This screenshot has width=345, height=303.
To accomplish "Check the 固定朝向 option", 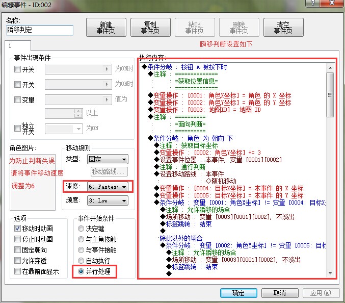I will 17,250.
